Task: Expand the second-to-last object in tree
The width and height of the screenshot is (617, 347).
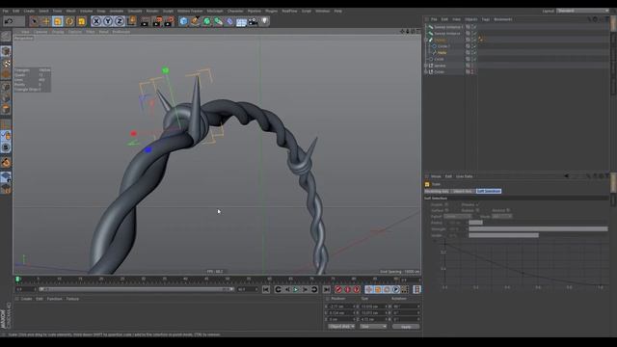Action: point(426,66)
